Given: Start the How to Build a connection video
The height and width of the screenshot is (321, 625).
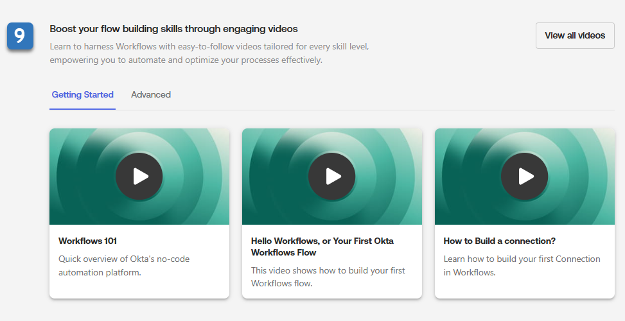Looking at the screenshot, I should coord(524,177).
